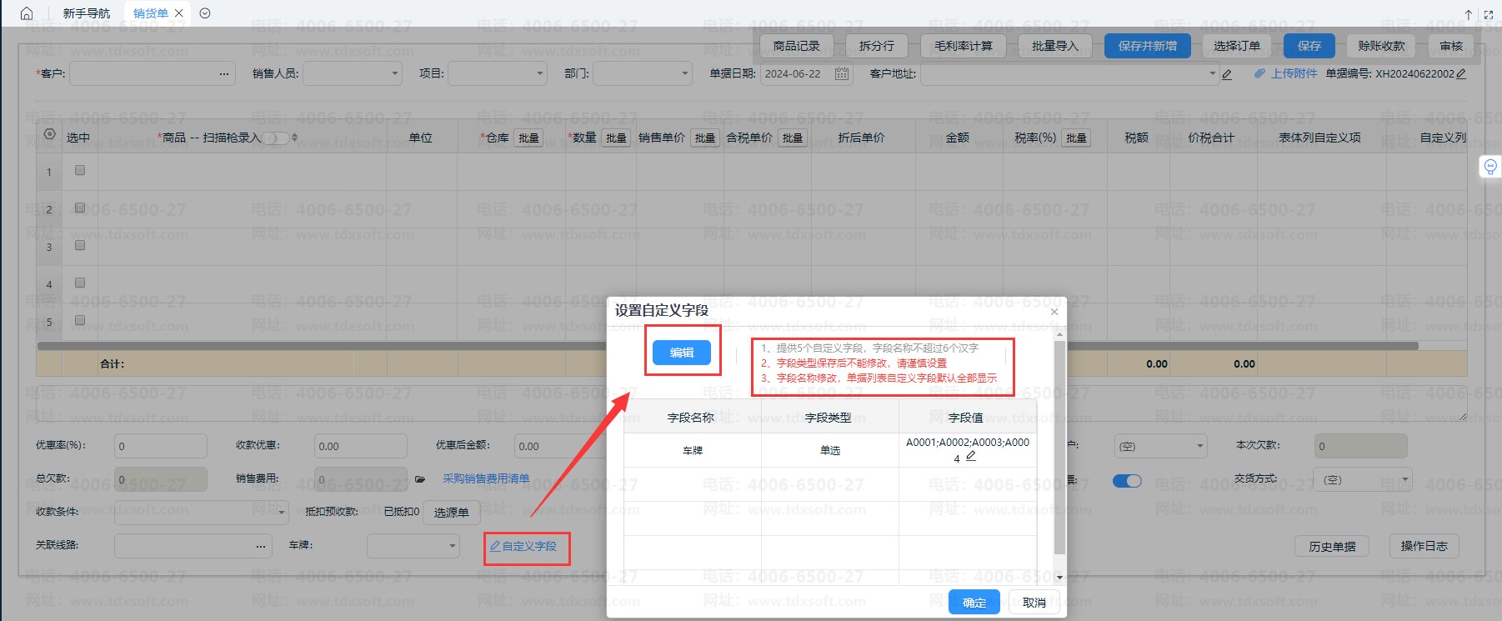Click the blue 编辑 button in the dialog
This screenshot has width=1502, height=621.
click(682, 353)
